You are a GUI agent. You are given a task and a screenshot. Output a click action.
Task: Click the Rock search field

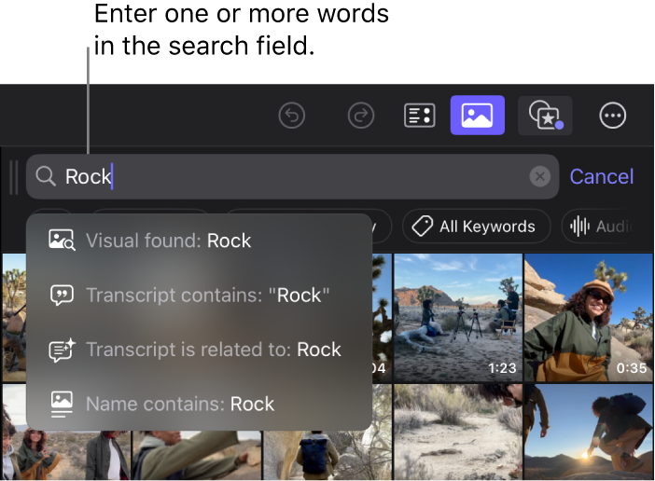pyautogui.click(x=292, y=176)
